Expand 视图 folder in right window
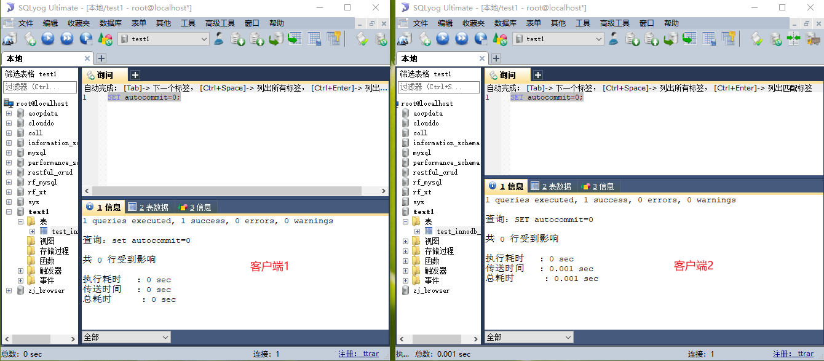Screen dimensions: 824x361 (x=406, y=241)
